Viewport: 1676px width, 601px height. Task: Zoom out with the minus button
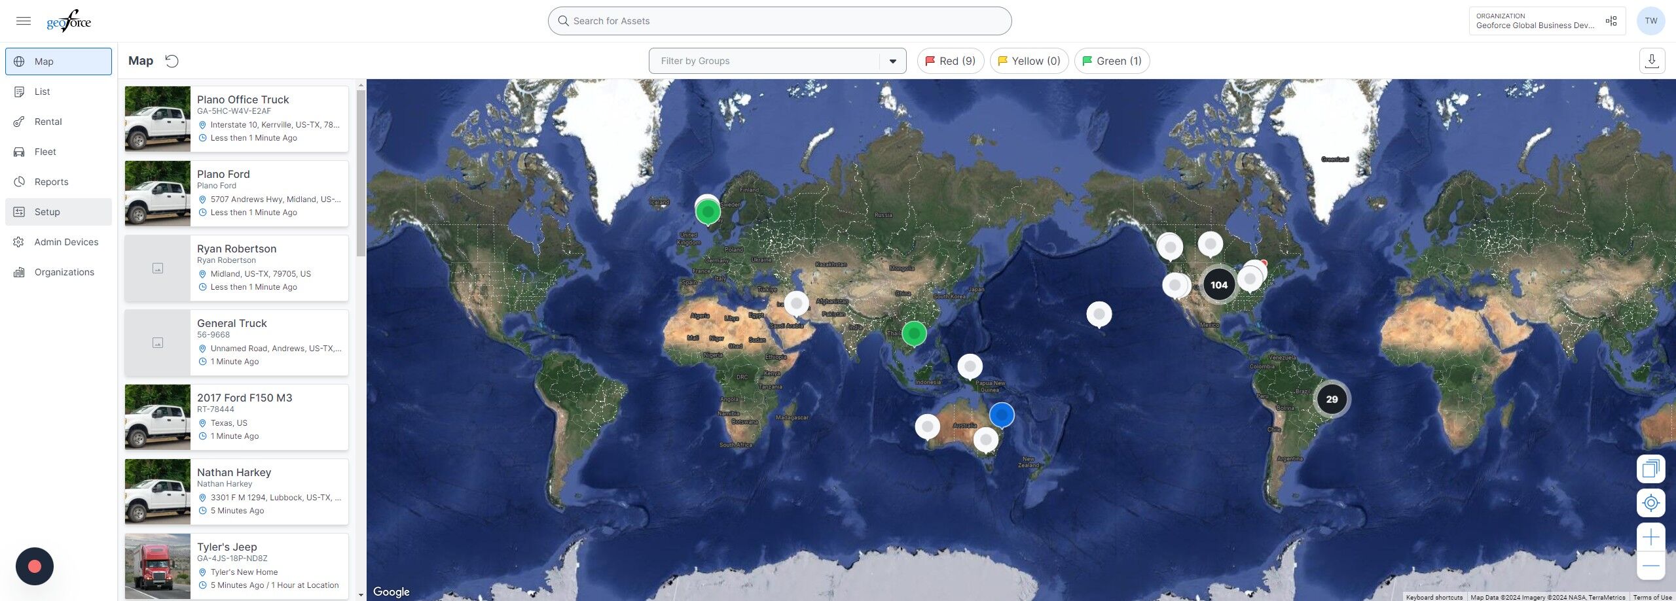tap(1650, 566)
